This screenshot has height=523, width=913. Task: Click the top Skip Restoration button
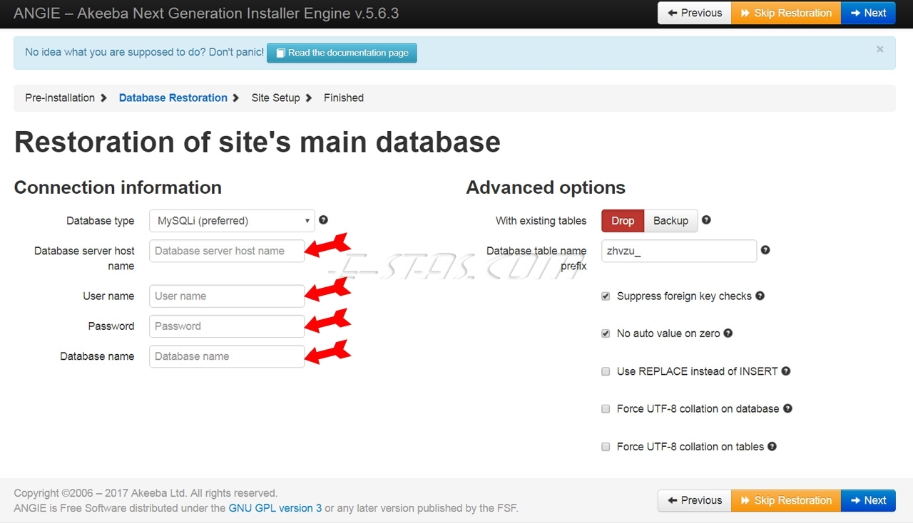tap(786, 13)
